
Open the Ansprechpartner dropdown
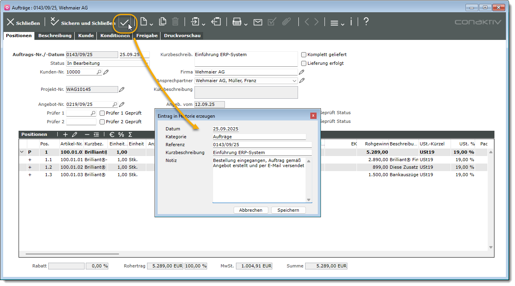tap(294, 81)
